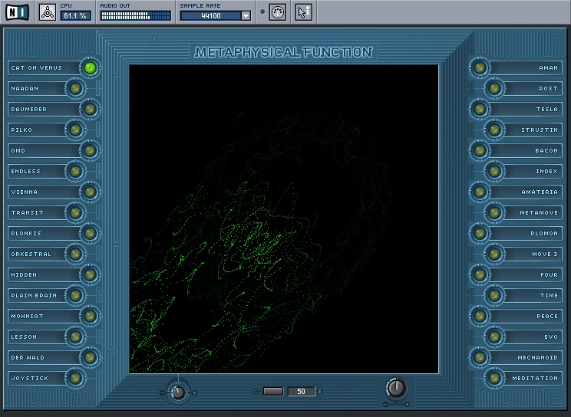
Task: Select the Vienna preset button
Action: pos(90,192)
